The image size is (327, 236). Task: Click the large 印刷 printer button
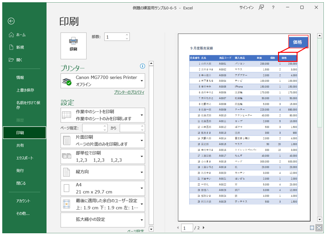[73, 43]
